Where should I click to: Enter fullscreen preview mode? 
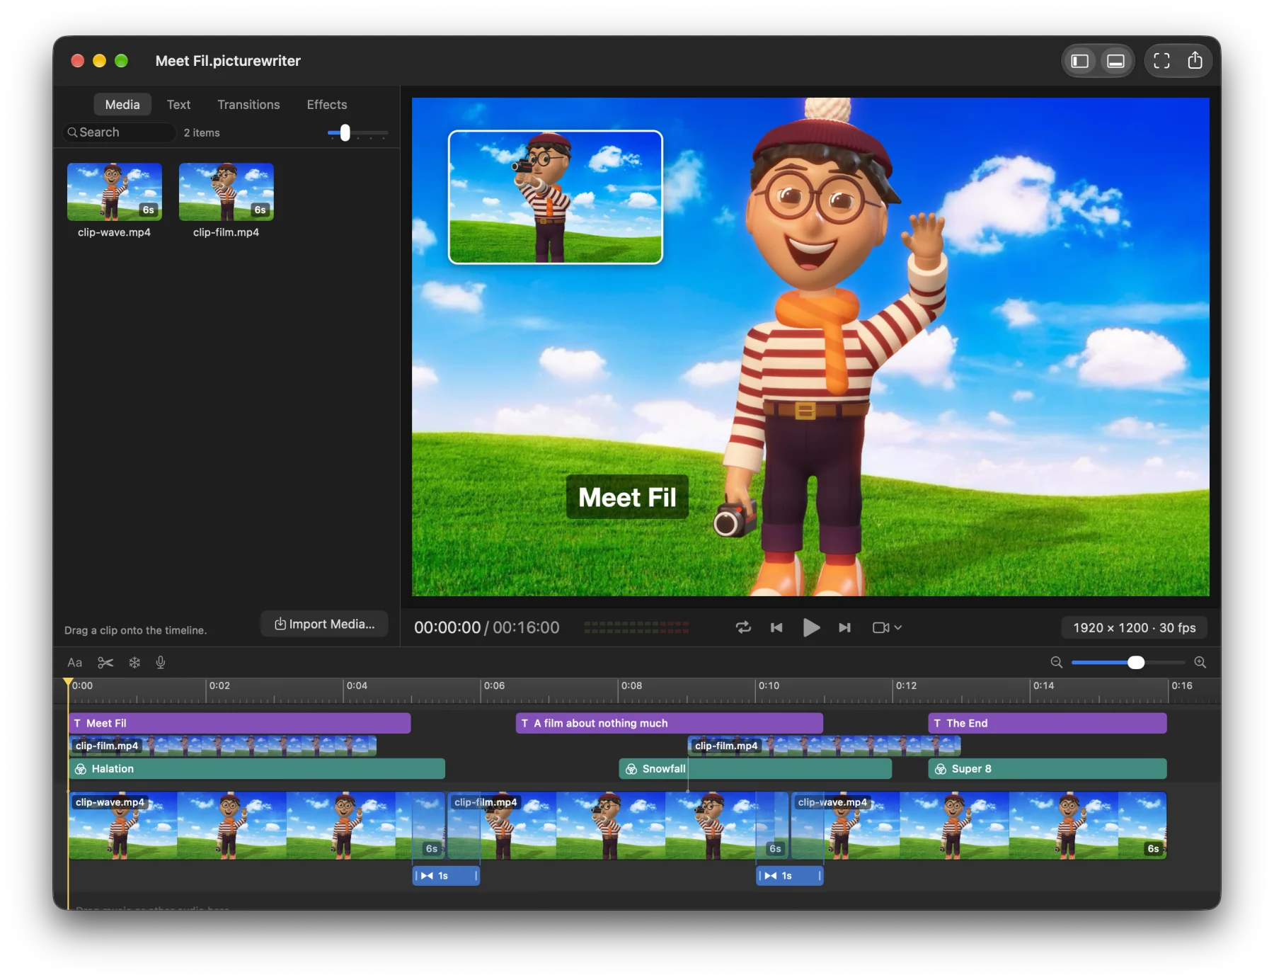(1161, 61)
